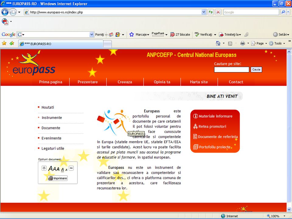Image resolution: width=292 pixels, height=219 pixels.
Task: Click the Refresh page icon
Action: (x=210, y=12)
